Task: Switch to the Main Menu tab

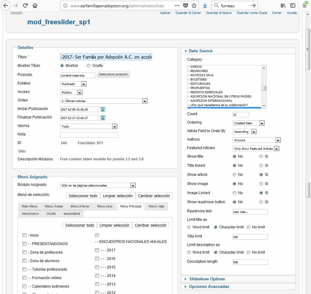Action: [x=29, y=206]
